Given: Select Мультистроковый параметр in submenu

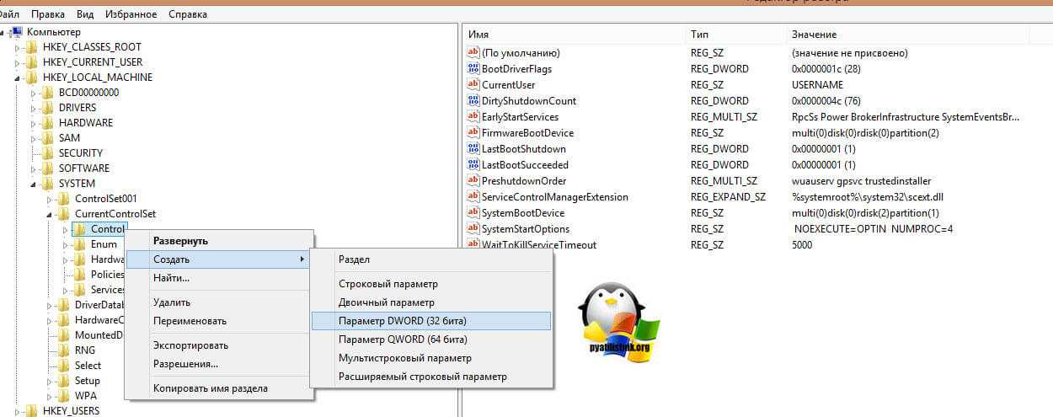Looking at the screenshot, I should tap(431, 358).
